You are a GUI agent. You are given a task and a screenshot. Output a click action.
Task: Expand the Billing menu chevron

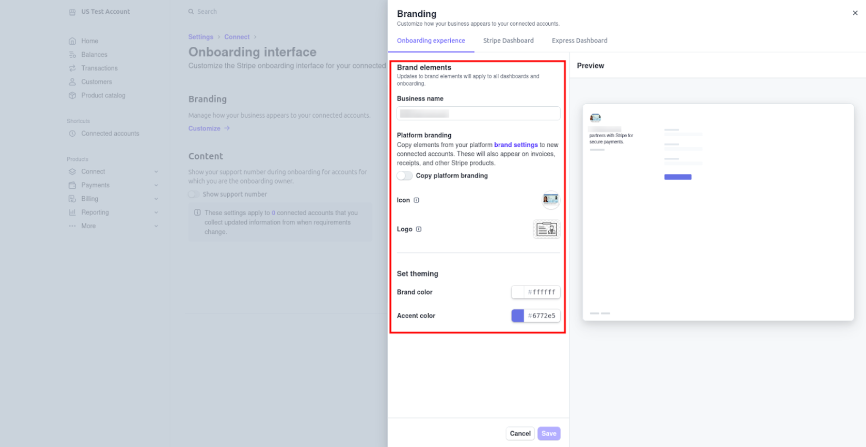(x=156, y=199)
